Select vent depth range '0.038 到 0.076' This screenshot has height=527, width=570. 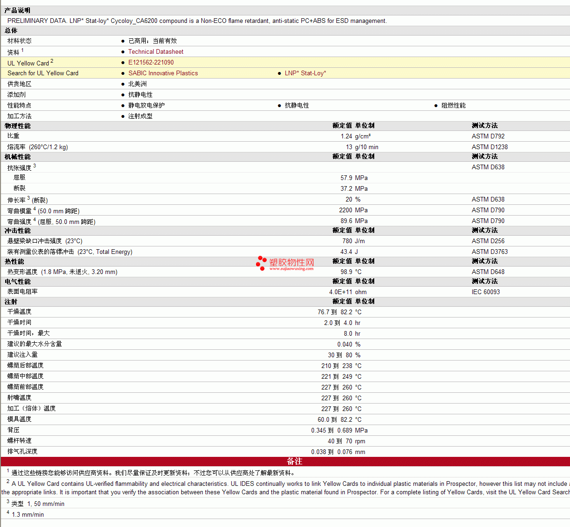coord(332,452)
